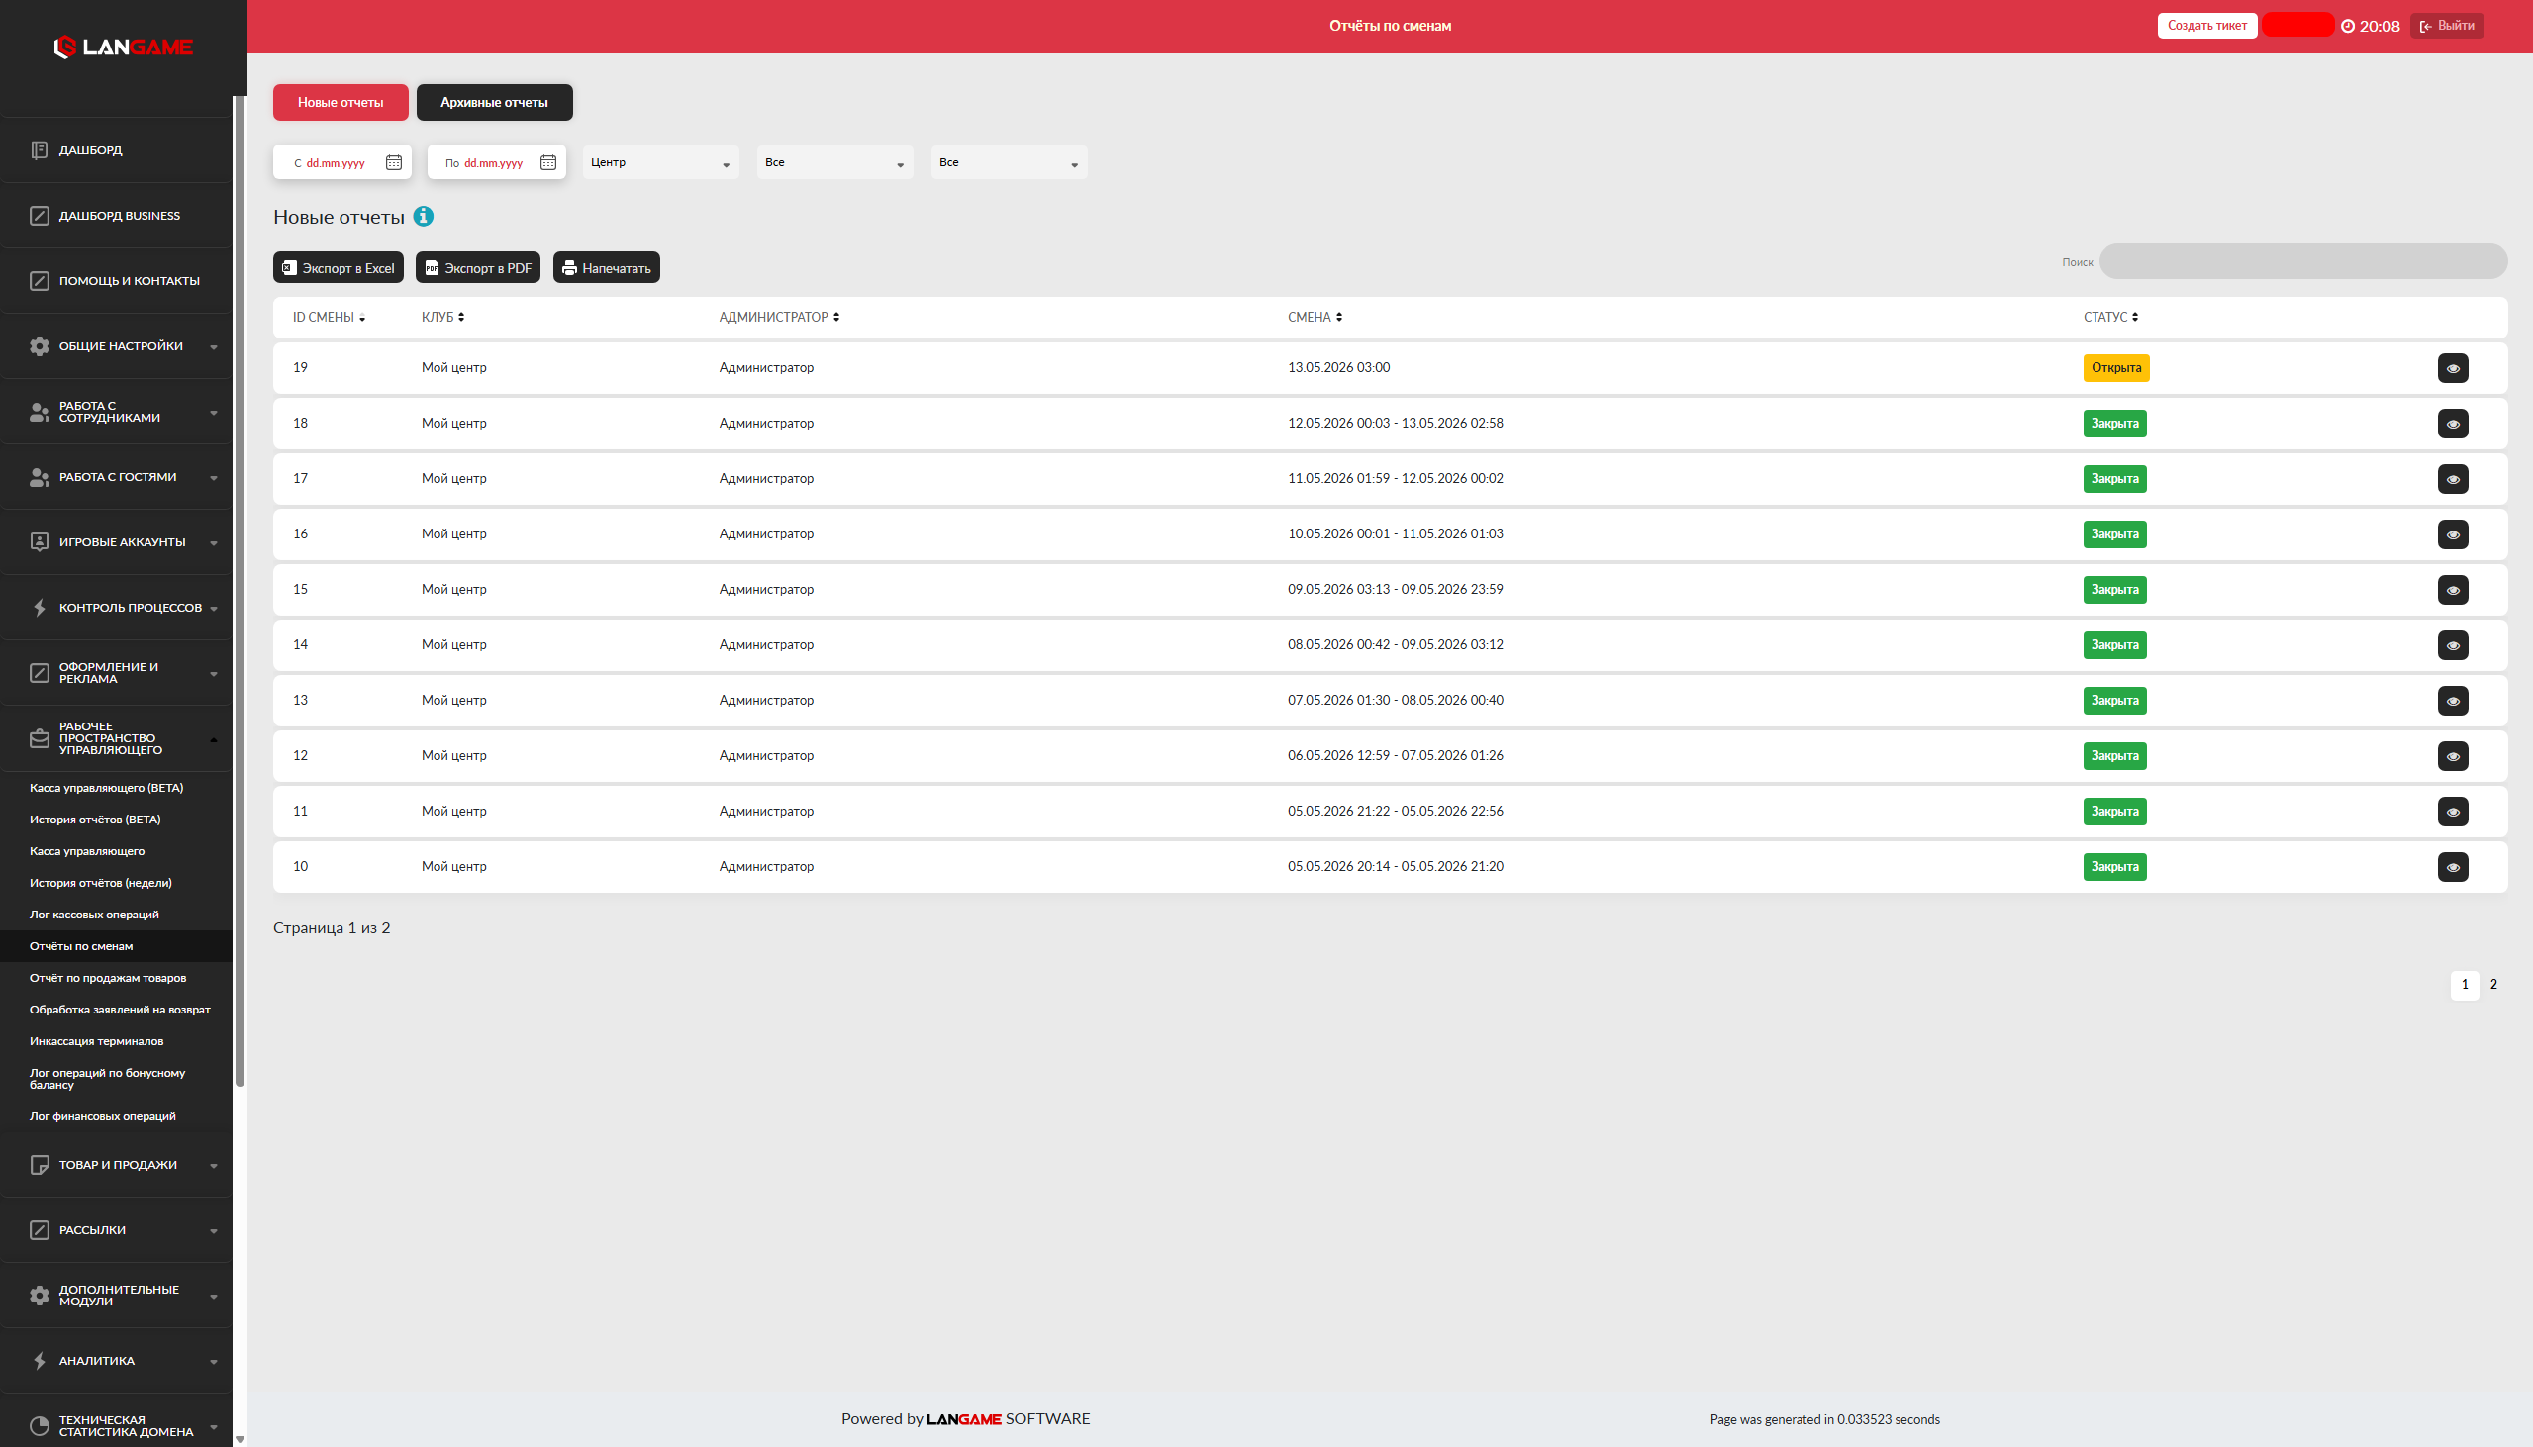Click the info icon beside Новые отчеты
Image resolution: width=2533 pixels, height=1447 pixels.
[x=424, y=216]
